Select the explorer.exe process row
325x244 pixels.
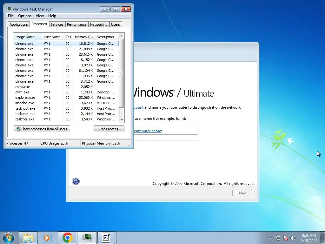(x=66, y=98)
